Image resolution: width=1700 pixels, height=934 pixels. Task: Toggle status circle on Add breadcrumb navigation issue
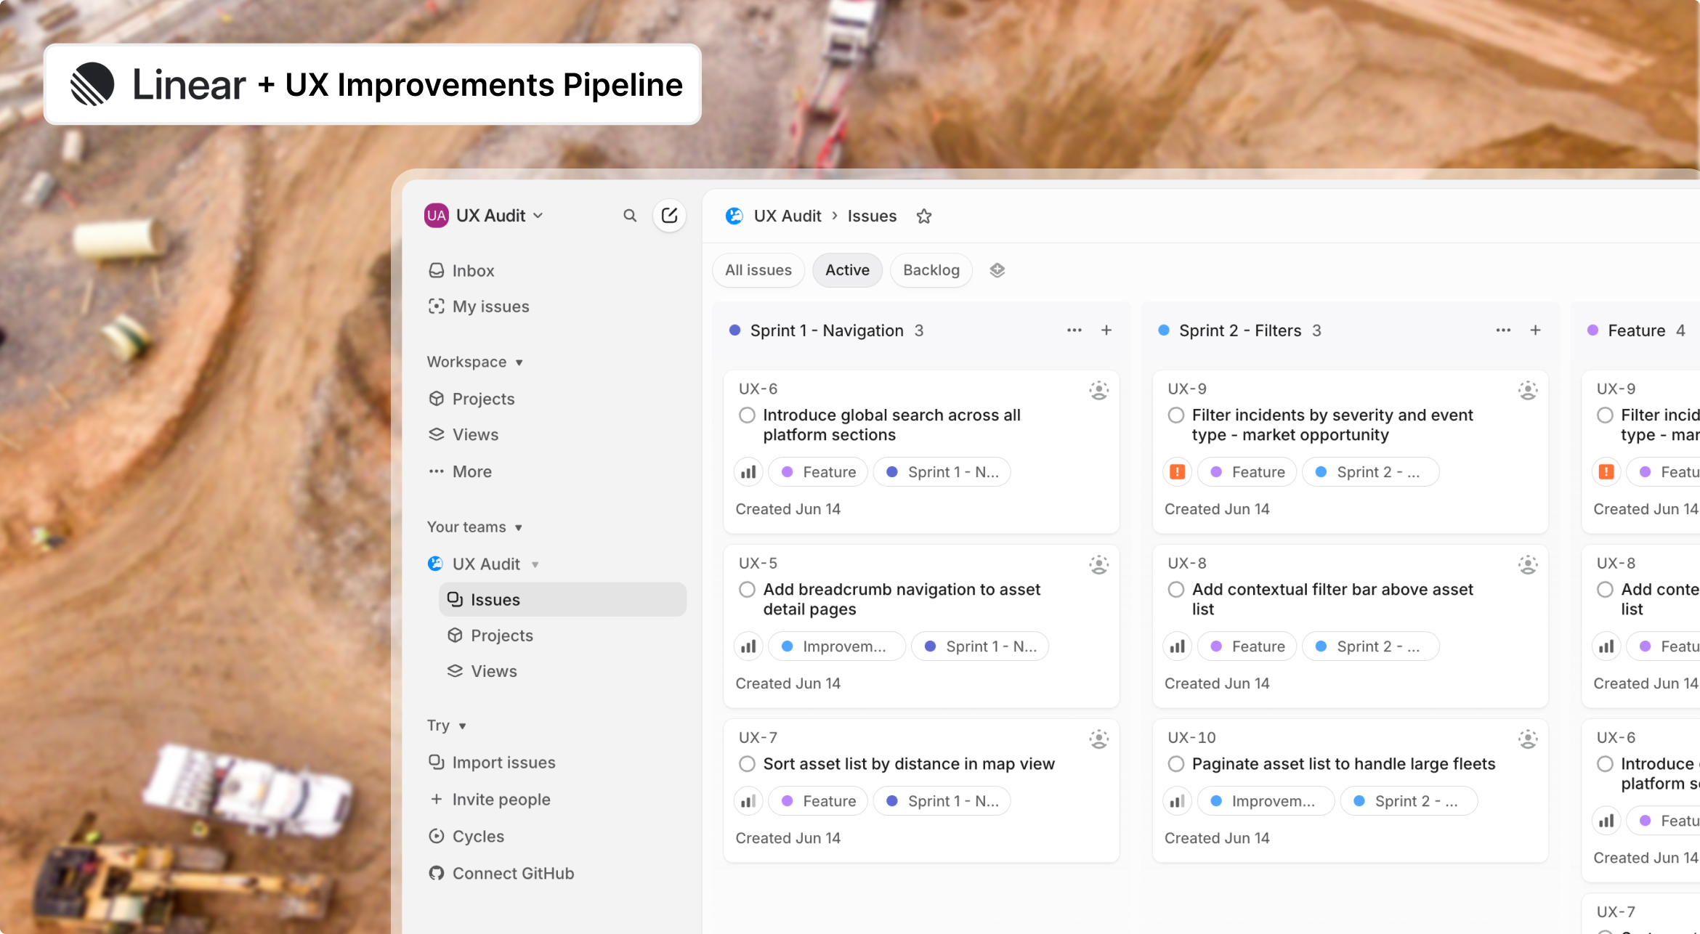tap(747, 590)
